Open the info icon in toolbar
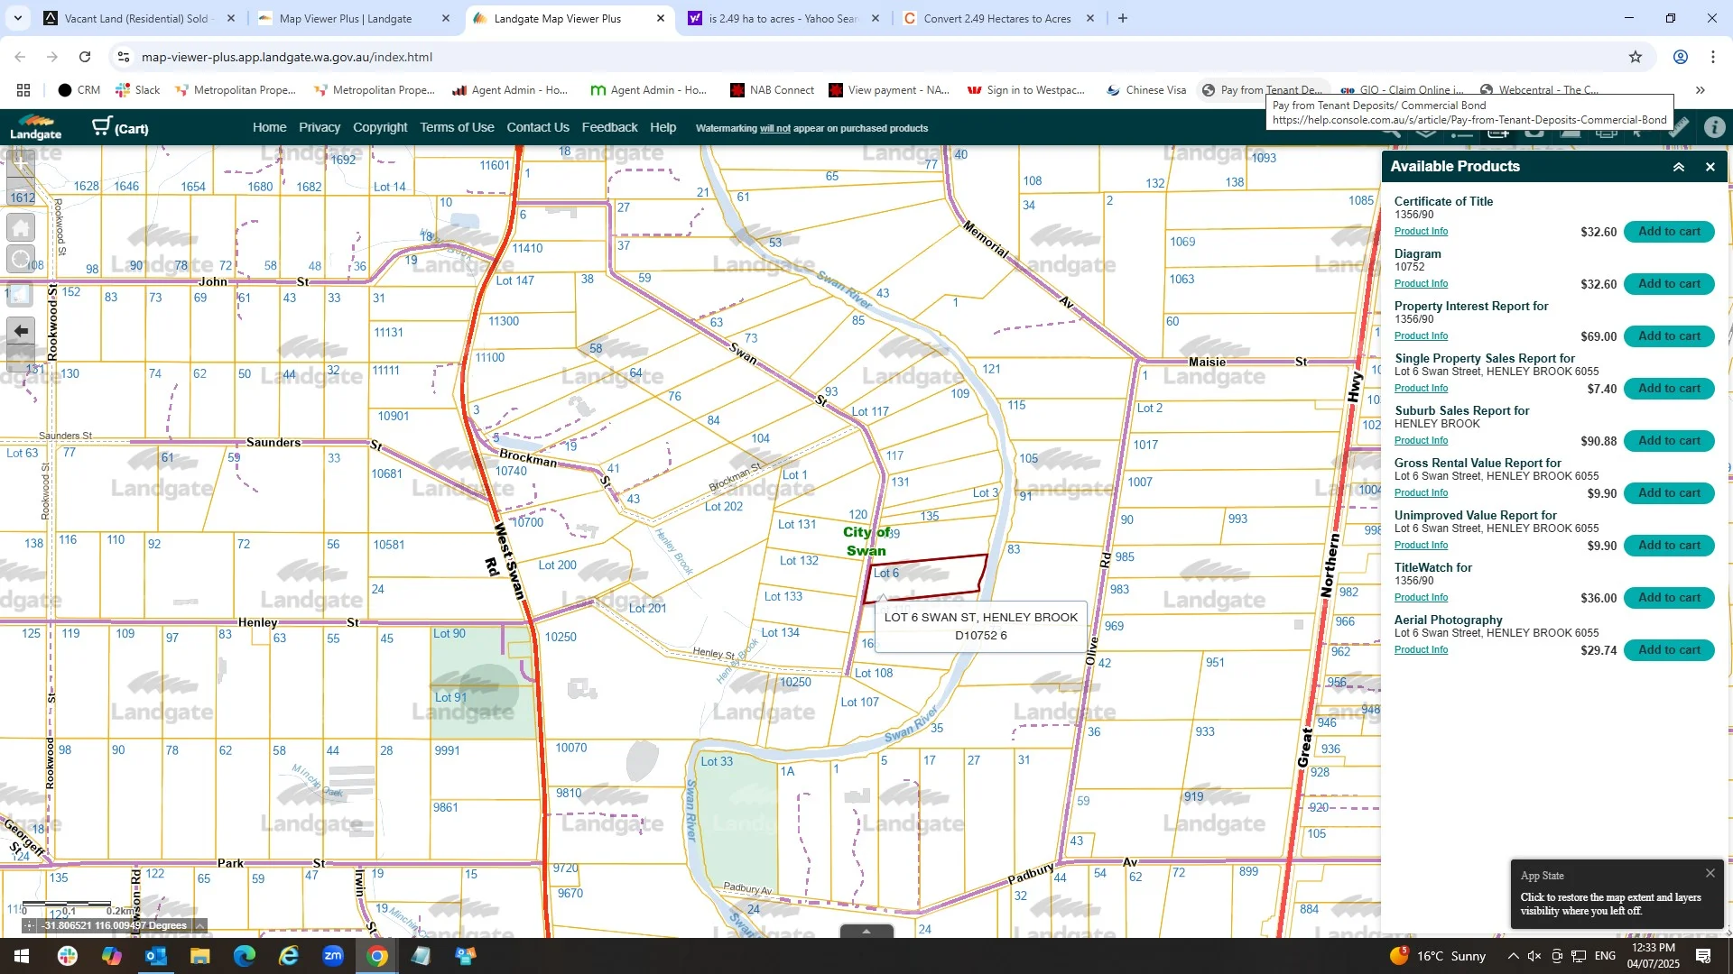Screen dimensions: 1733x974 click(1714, 128)
